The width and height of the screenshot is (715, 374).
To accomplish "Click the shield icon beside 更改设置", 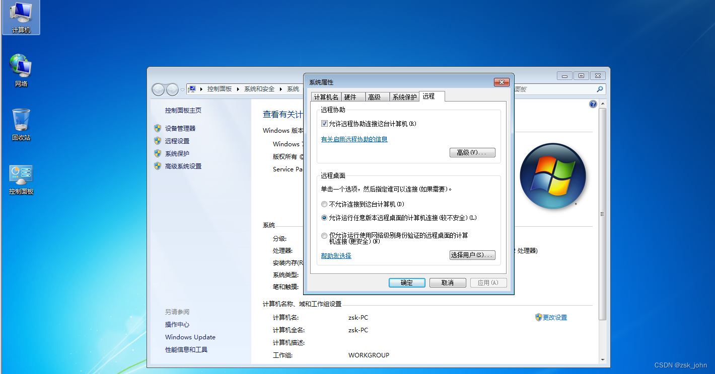I will coord(539,317).
